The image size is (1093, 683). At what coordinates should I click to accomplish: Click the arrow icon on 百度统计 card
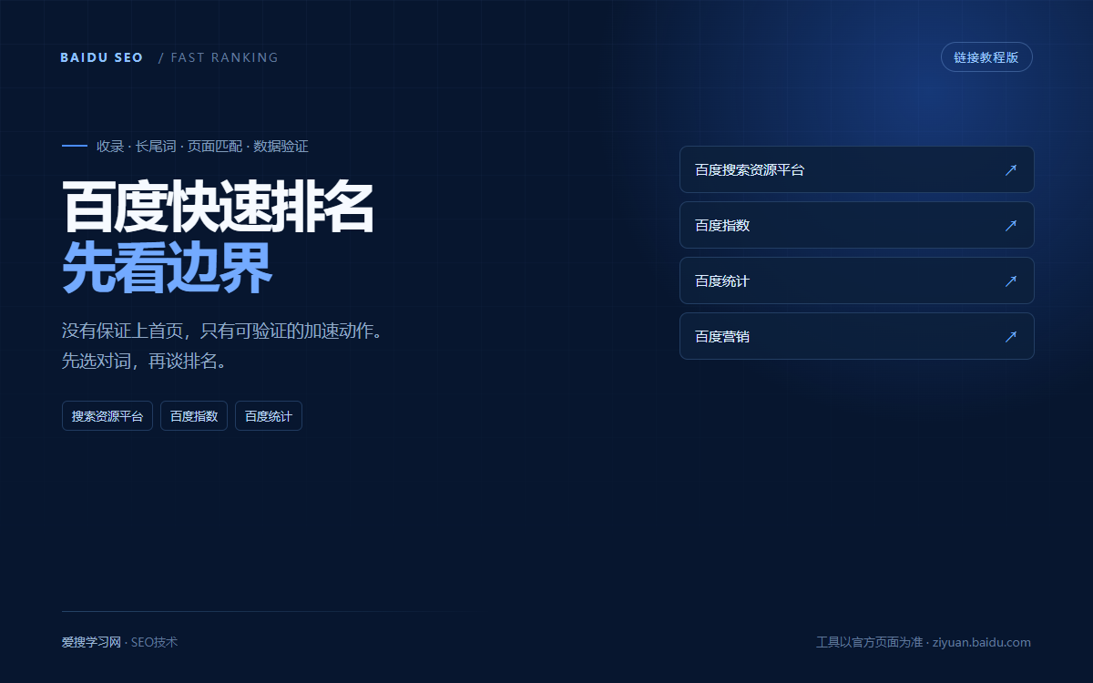pos(1010,281)
